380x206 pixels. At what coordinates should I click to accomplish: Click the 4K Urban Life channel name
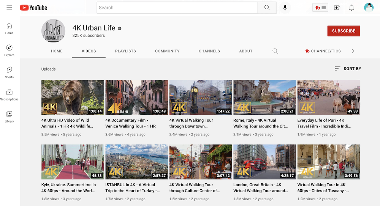pyautogui.click(x=94, y=28)
